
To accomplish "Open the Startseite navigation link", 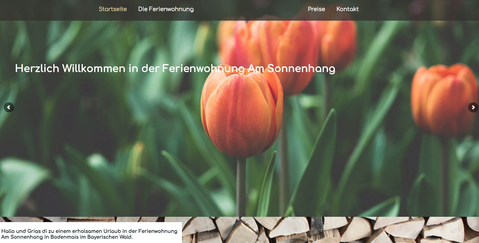I will 113,9.
